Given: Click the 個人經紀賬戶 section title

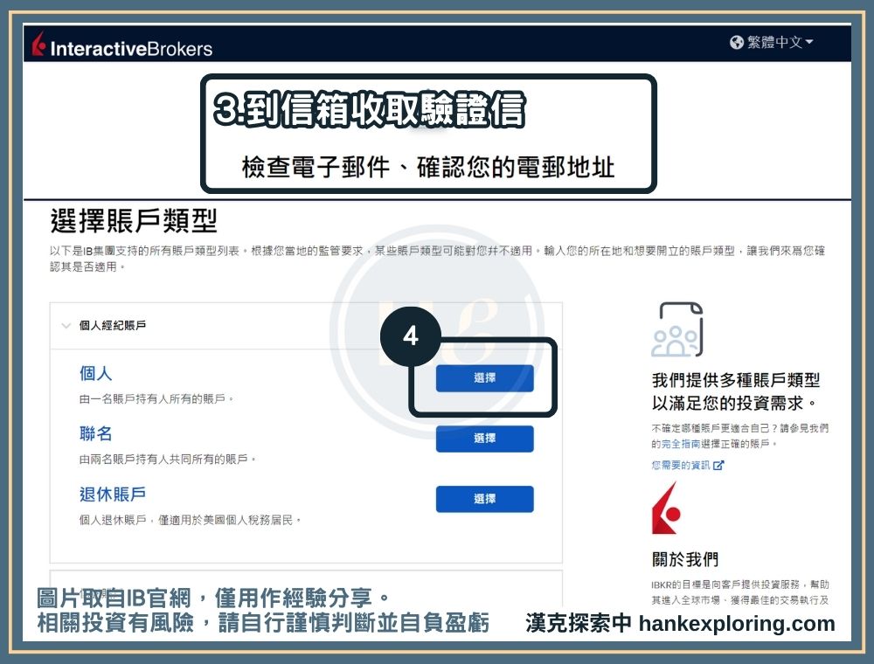Looking at the screenshot, I should 112,325.
